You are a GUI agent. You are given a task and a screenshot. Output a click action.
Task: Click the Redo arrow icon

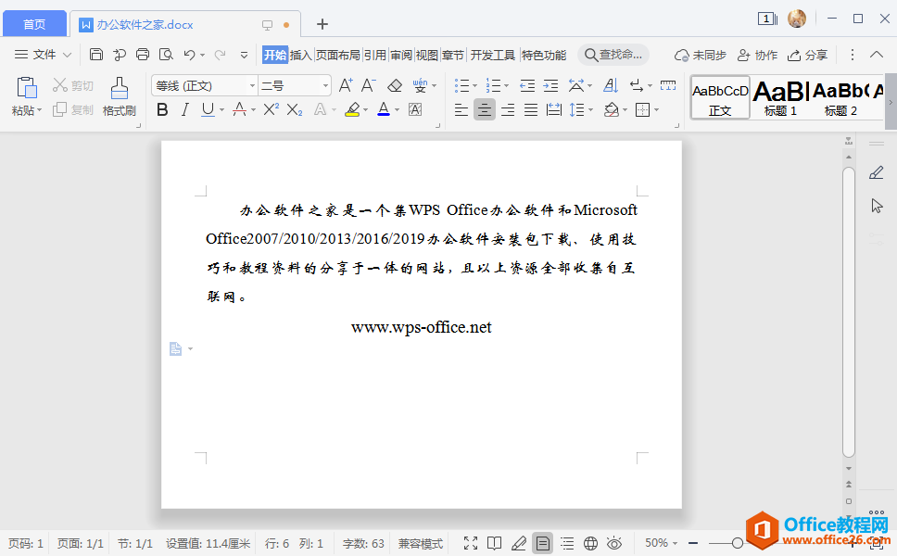pos(220,55)
